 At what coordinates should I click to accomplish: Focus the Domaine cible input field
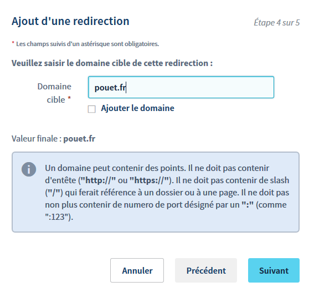(181, 87)
